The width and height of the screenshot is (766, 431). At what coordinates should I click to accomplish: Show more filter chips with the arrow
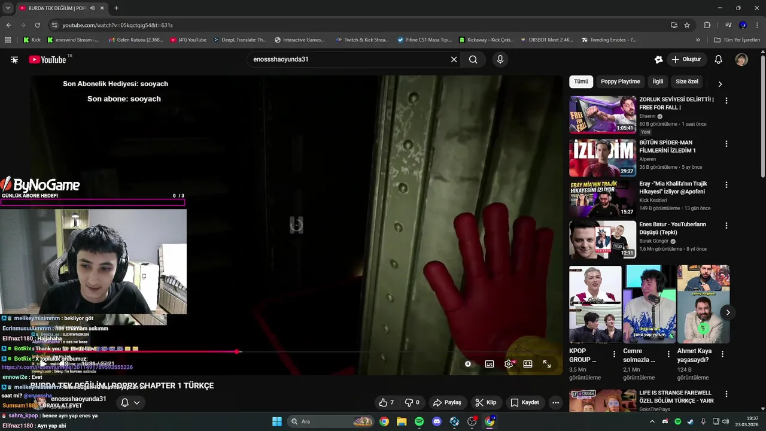point(720,84)
